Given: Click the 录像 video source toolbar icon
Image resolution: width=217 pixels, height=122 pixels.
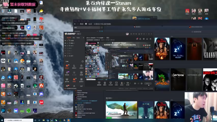Looking at the screenshot, I should (x=116, y=83).
